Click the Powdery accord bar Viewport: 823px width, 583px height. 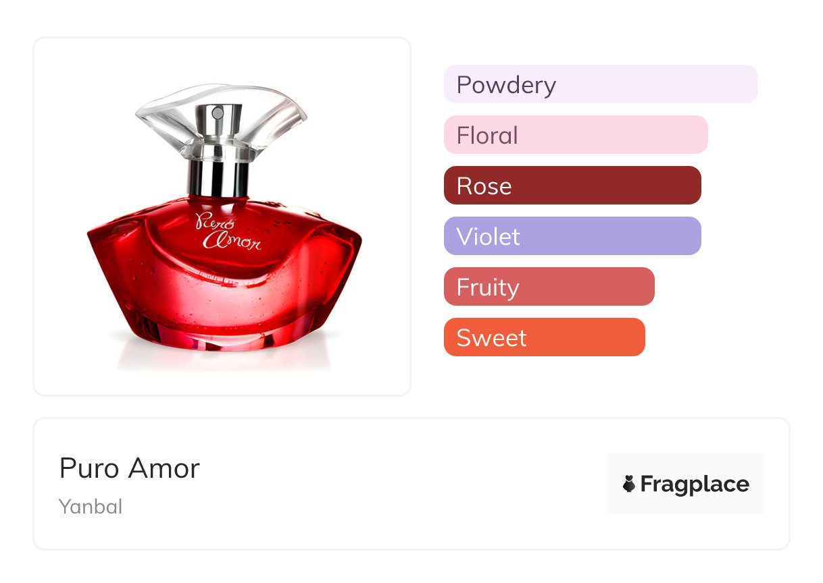[x=601, y=84]
